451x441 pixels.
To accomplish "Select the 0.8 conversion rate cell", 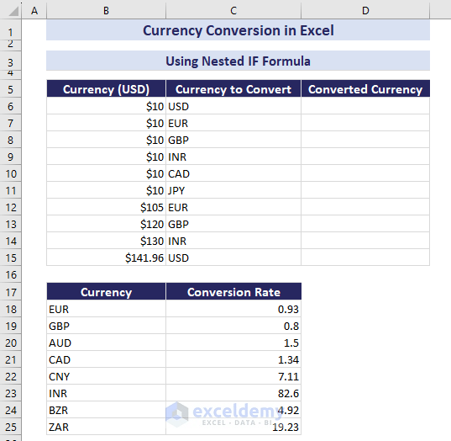I will point(233,326).
